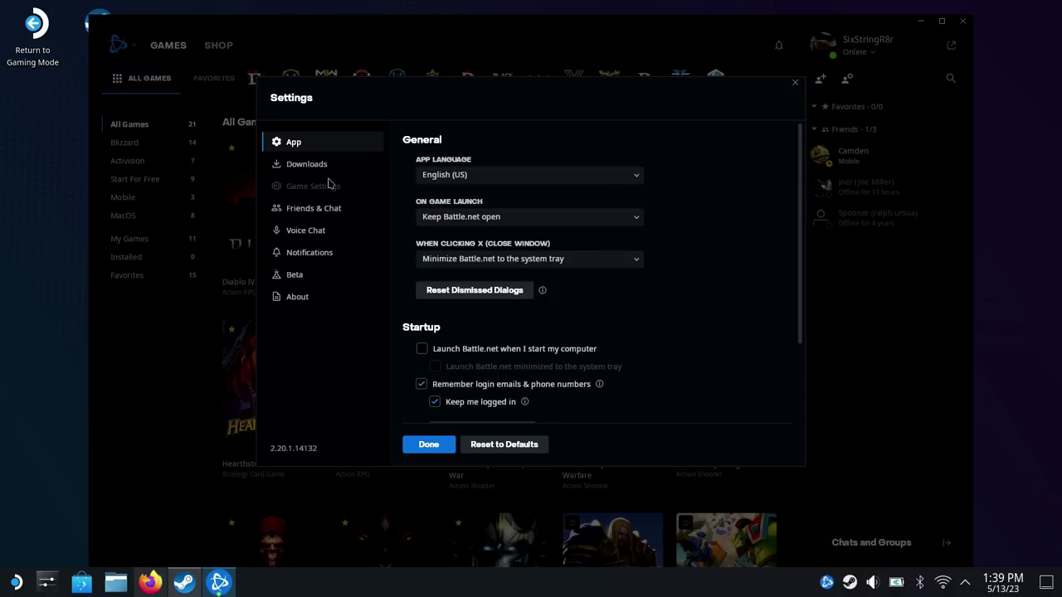Launch Firefox from the taskbar
Viewport: 1062px width, 597px height.
pos(150,582)
